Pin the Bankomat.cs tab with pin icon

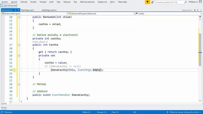point(16,10)
